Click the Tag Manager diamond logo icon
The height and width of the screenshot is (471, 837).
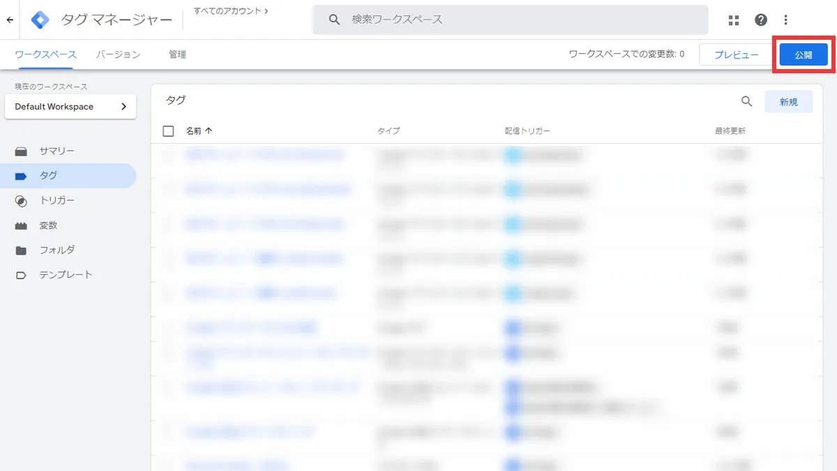click(x=40, y=20)
